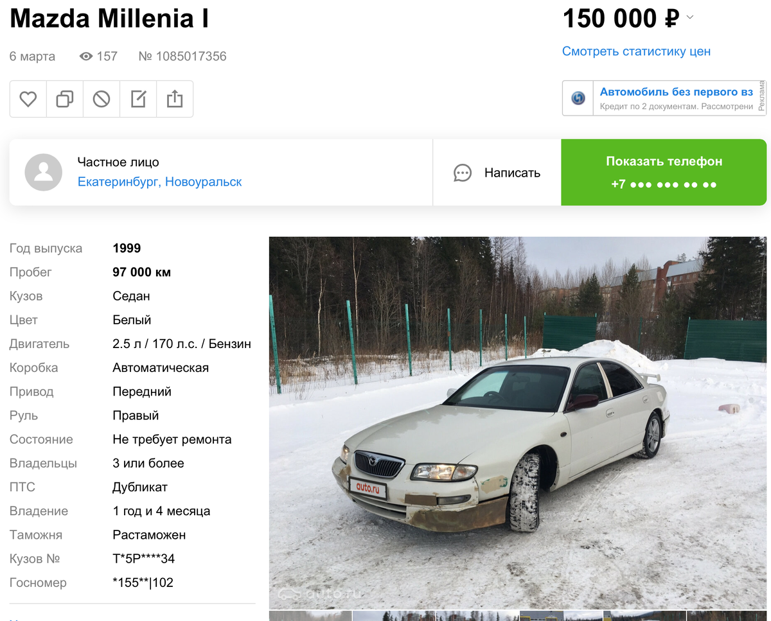Click Написать message button
The height and width of the screenshot is (621, 771).
pyautogui.click(x=497, y=173)
